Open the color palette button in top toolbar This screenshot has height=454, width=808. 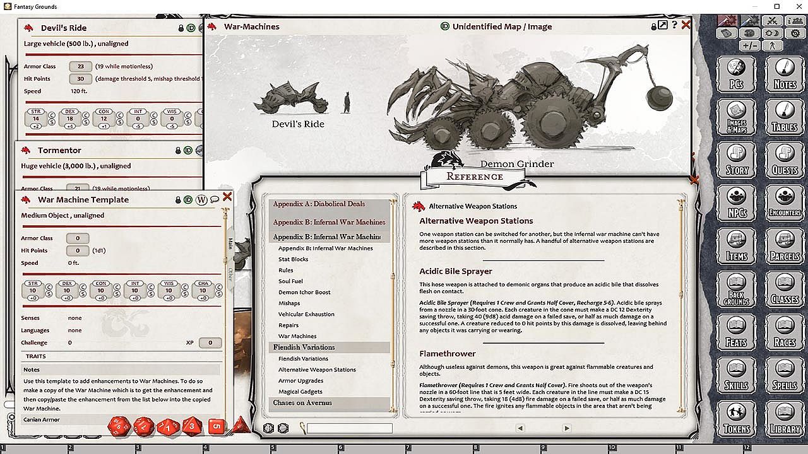(750, 33)
